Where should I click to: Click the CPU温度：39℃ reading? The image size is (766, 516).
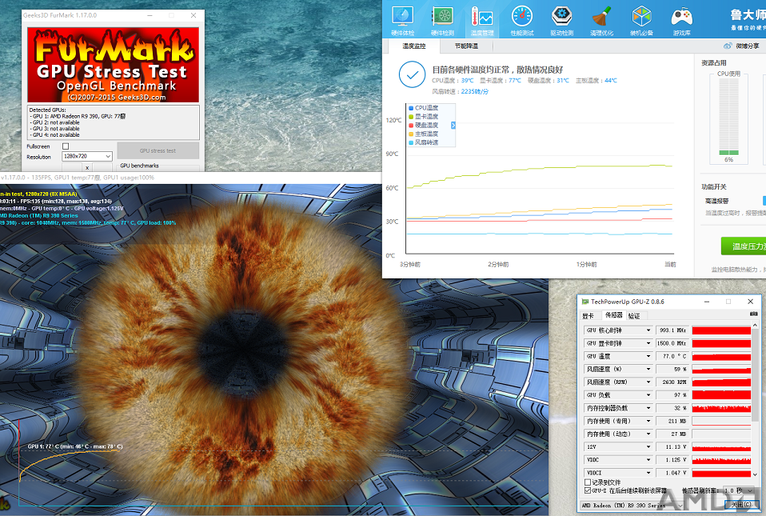(x=453, y=81)
